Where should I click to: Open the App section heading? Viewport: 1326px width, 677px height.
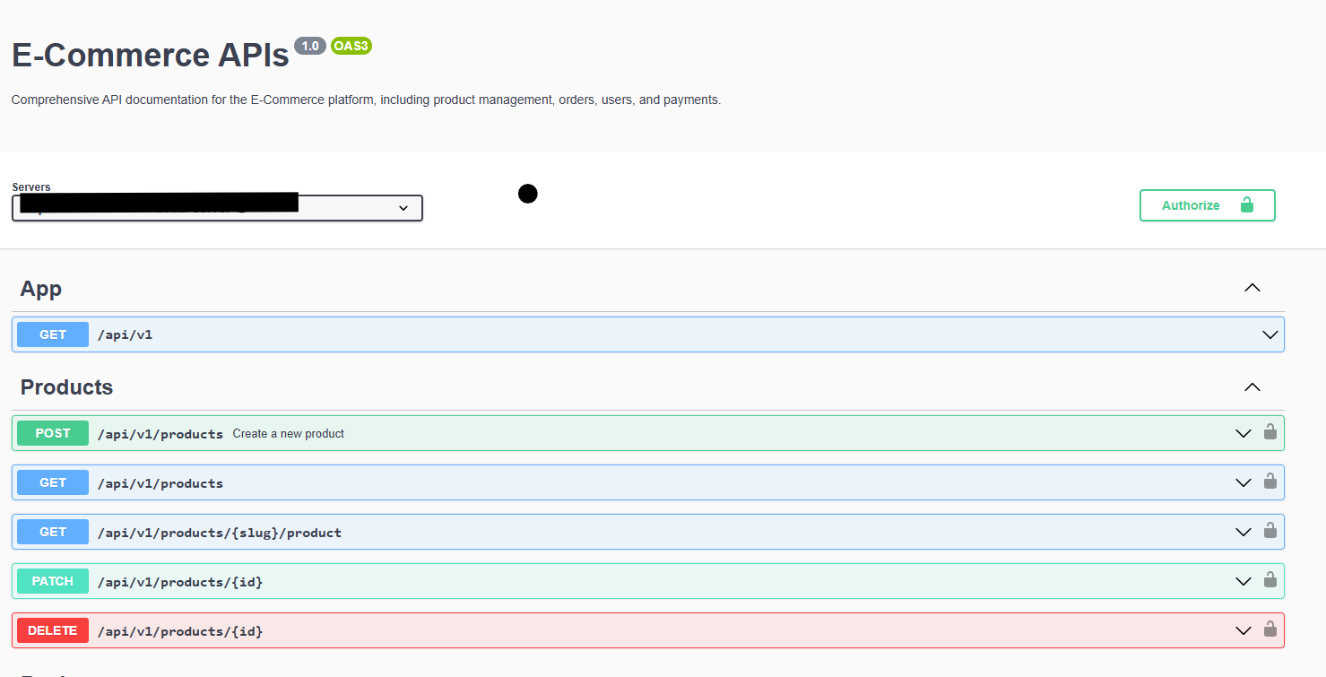tap(41, 288)
